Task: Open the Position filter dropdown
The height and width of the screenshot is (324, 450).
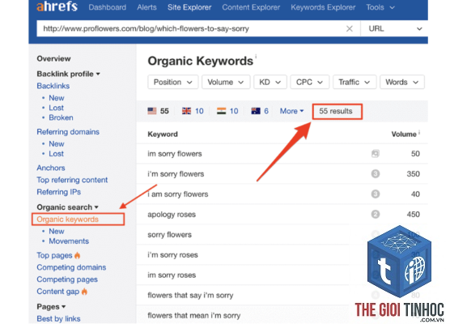Action: tap(172, 82)
